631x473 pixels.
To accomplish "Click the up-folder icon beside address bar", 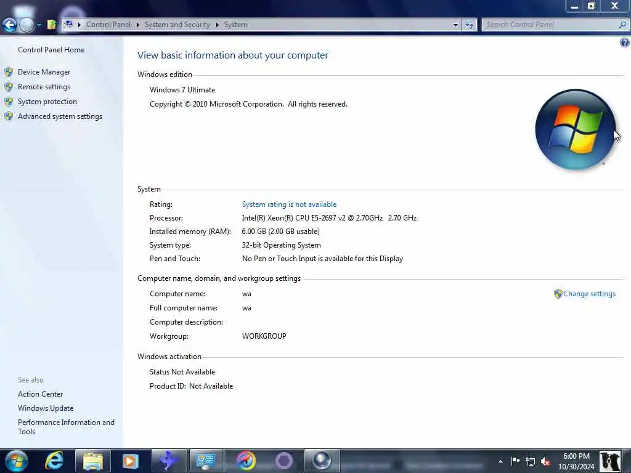I will click(52, 25).
